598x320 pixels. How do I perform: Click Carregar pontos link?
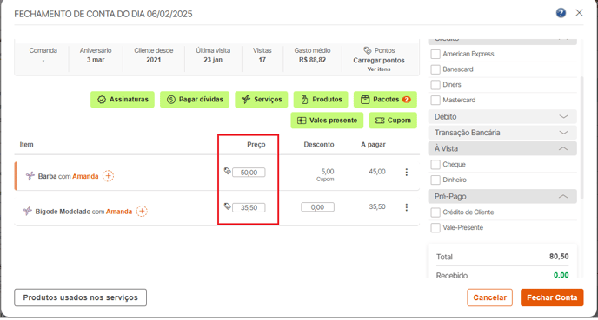point(379,60)
